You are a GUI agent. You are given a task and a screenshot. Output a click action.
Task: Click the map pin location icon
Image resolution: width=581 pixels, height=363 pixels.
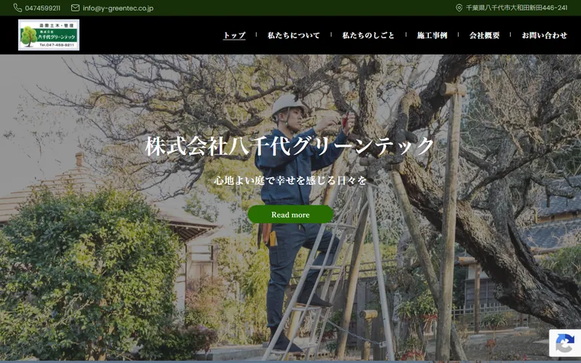coord(459,8)
